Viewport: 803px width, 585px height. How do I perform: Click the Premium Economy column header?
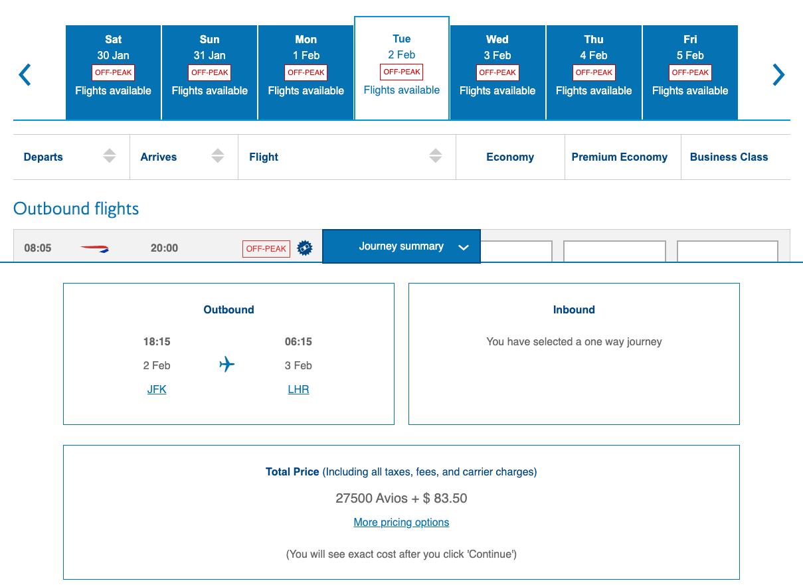tap(620, 157)
